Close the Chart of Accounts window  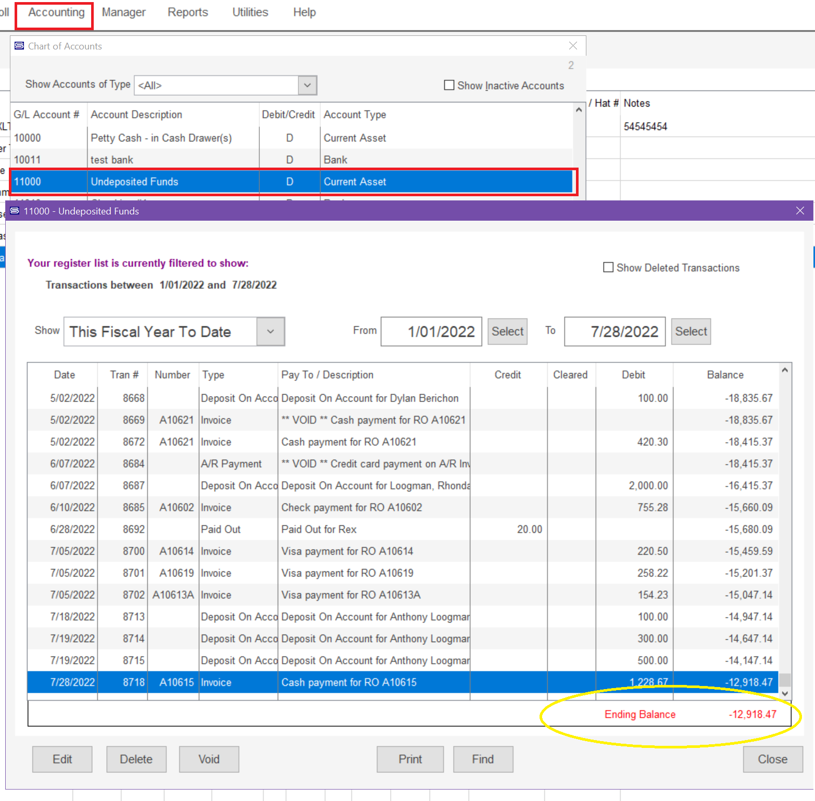coord(573,46)
